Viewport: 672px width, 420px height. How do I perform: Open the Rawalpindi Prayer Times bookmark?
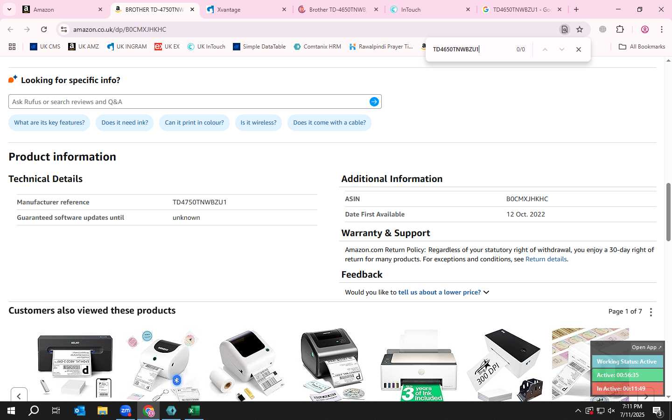pos(381,47)
